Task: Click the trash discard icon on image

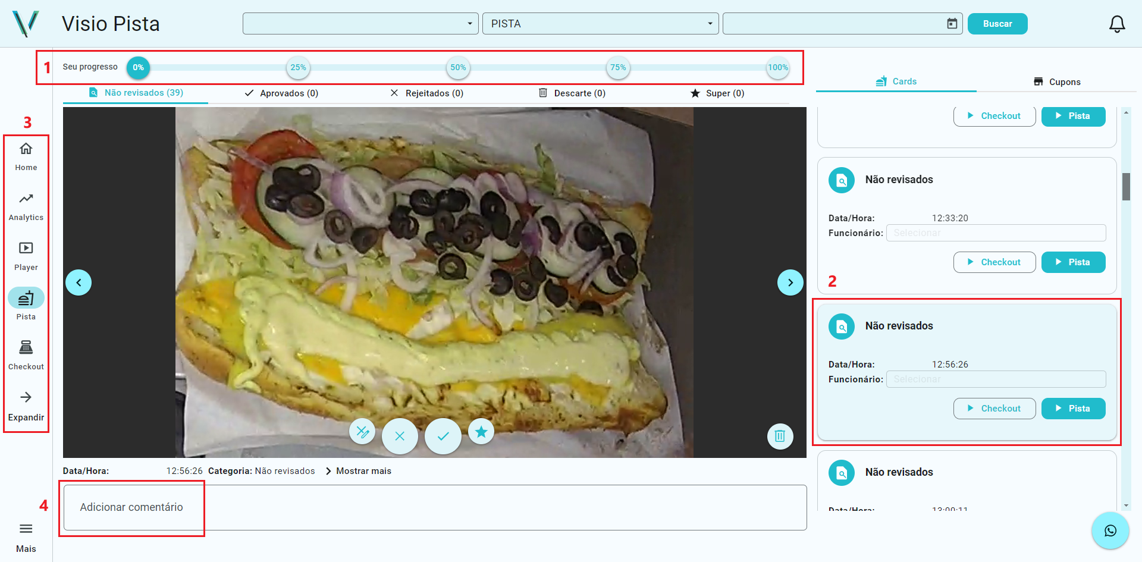Action: pyautogui.click(x=780, y=437)
